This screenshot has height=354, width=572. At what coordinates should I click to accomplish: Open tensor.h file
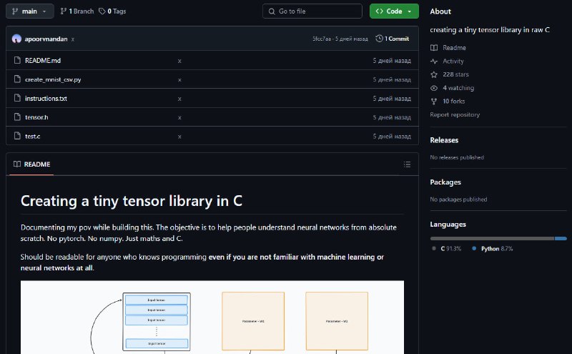[36, 117]
